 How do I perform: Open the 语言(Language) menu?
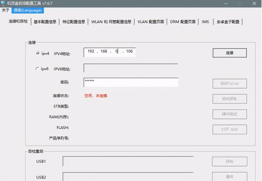[x=28, y=10]
